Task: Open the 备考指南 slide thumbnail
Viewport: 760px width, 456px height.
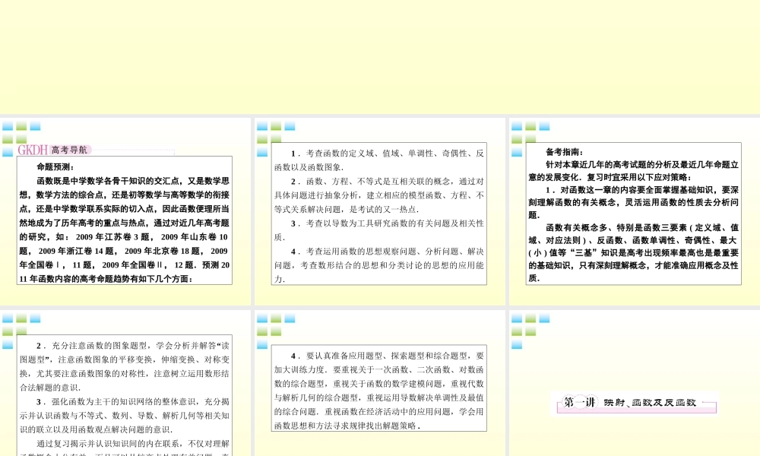Action: 635,211
